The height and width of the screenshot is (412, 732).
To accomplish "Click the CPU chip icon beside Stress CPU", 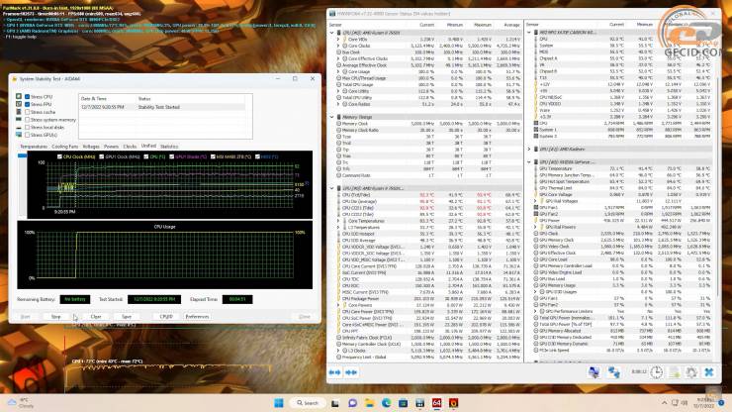I will (19, 97).
